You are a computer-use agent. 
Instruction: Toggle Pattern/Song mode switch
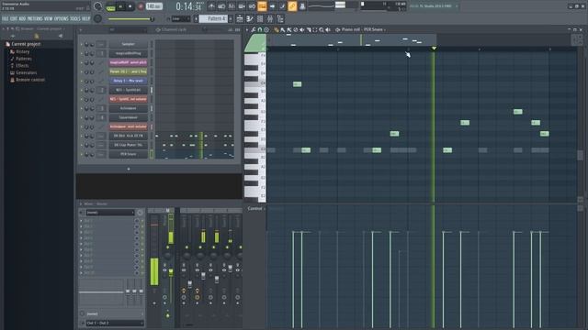(110, 7)
